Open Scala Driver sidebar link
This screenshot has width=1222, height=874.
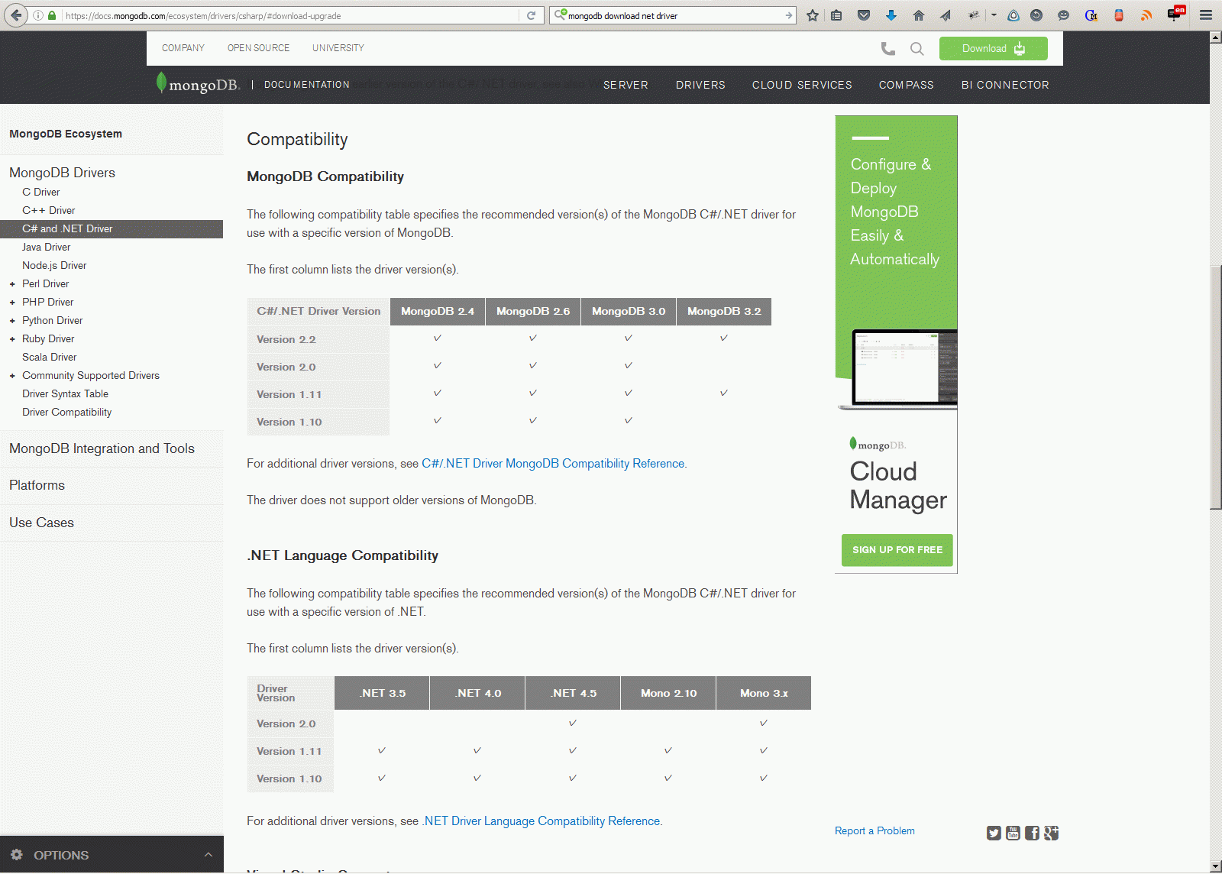point(50,358)
